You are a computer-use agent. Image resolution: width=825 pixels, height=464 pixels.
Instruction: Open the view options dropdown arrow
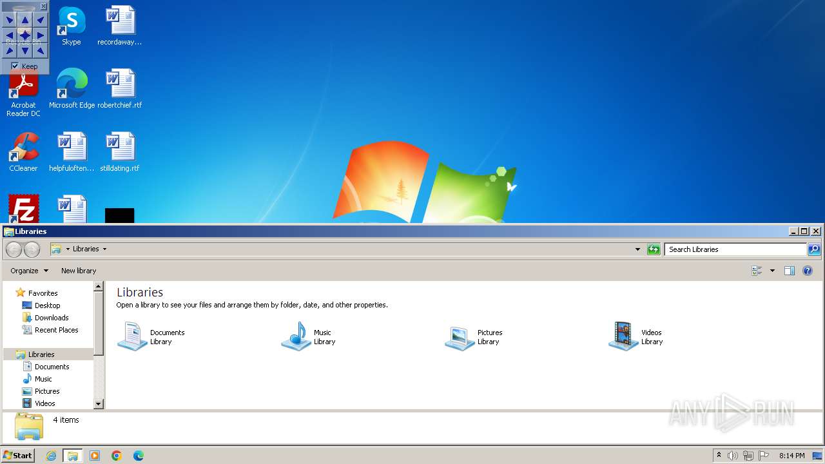click(x=772, y=271)
